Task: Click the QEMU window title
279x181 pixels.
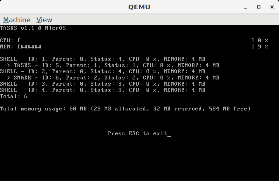Action: pos(139,7)
